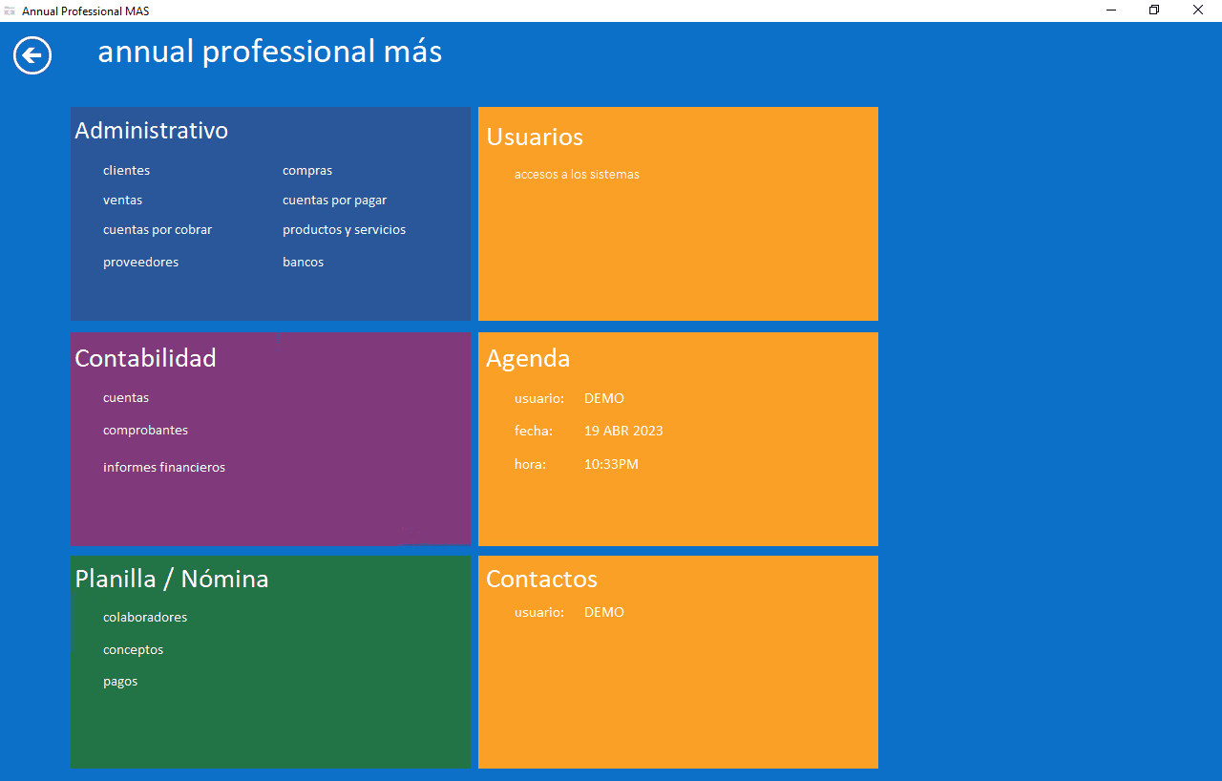
Task: Select conceptos under Planilla / Nómina
Action: [x=133, y=650]
